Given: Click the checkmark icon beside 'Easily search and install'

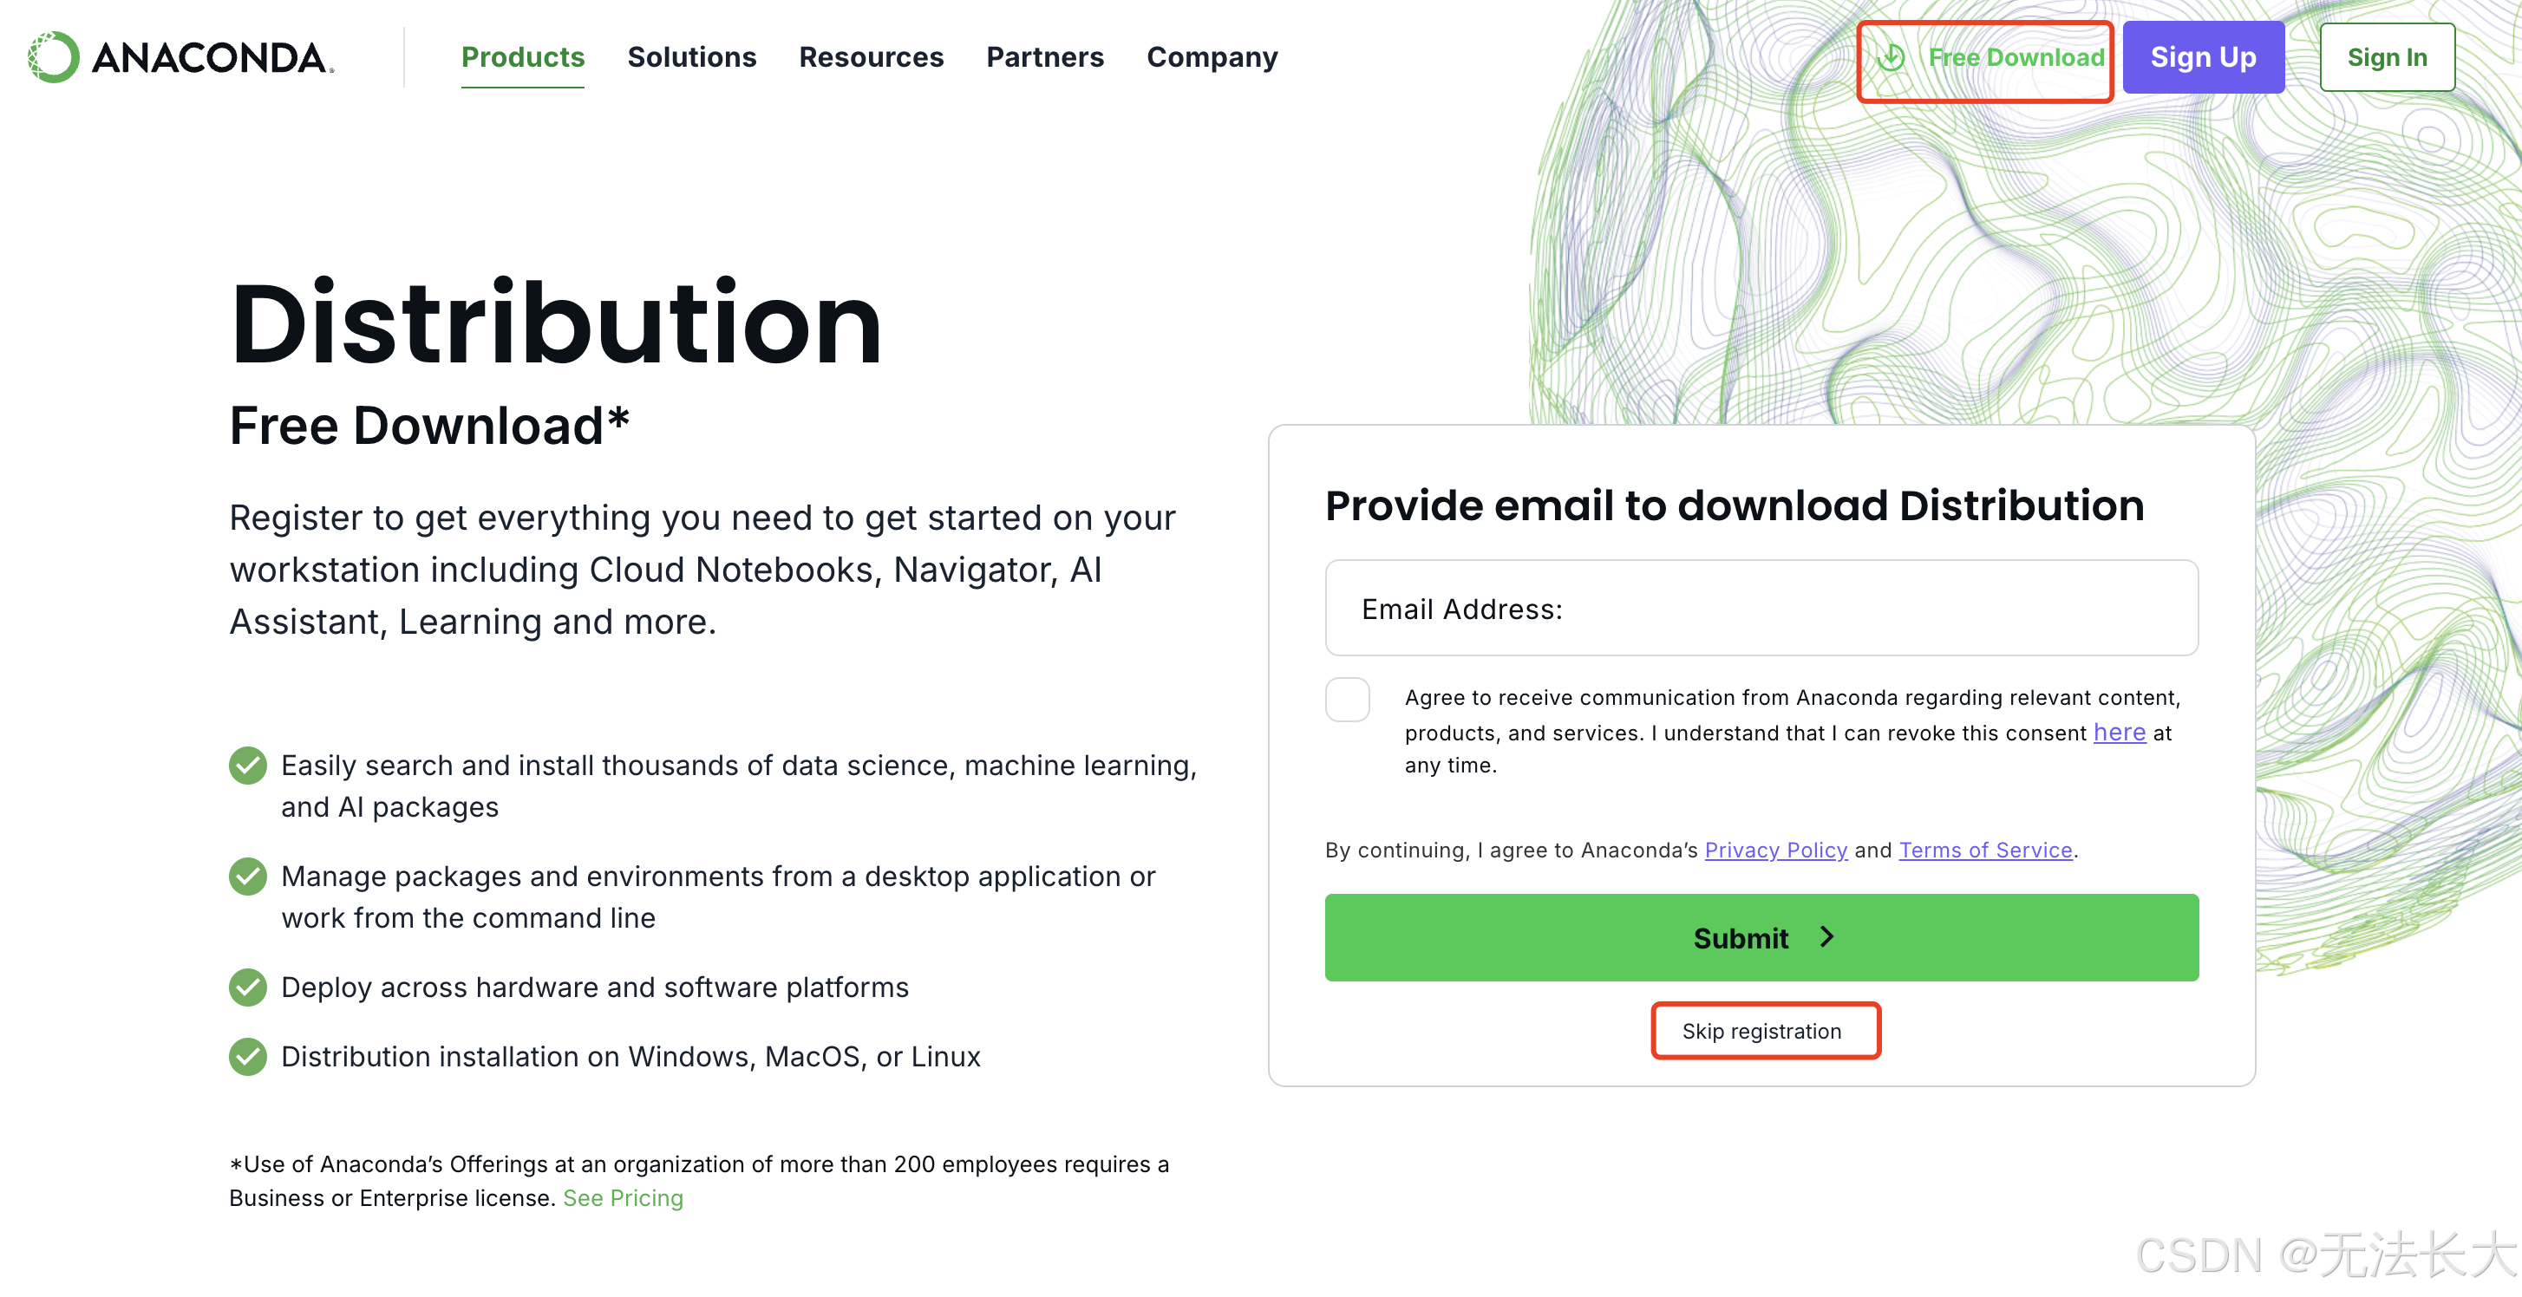Looking at the screenshot, I should [248, 766].
